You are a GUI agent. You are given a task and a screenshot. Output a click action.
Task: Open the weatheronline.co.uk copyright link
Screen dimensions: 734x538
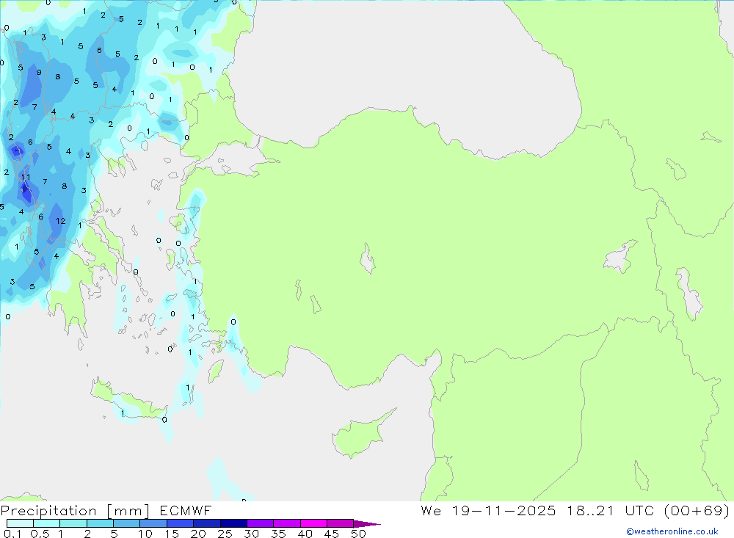(672, 531)
